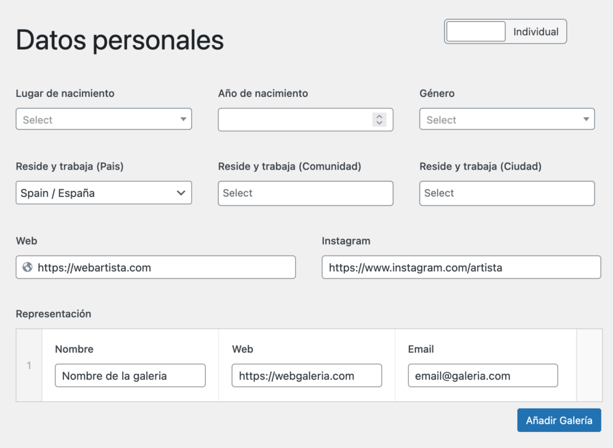Focus the Año de nacimiento number field
The width and height of the screenshot is (613, 448).
tap(295, 119)
